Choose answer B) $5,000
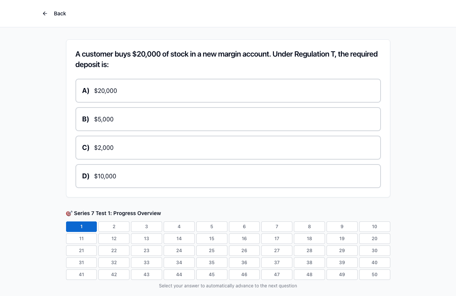Image resolution: width=456 pixels, height=296 pixels. 228,119
